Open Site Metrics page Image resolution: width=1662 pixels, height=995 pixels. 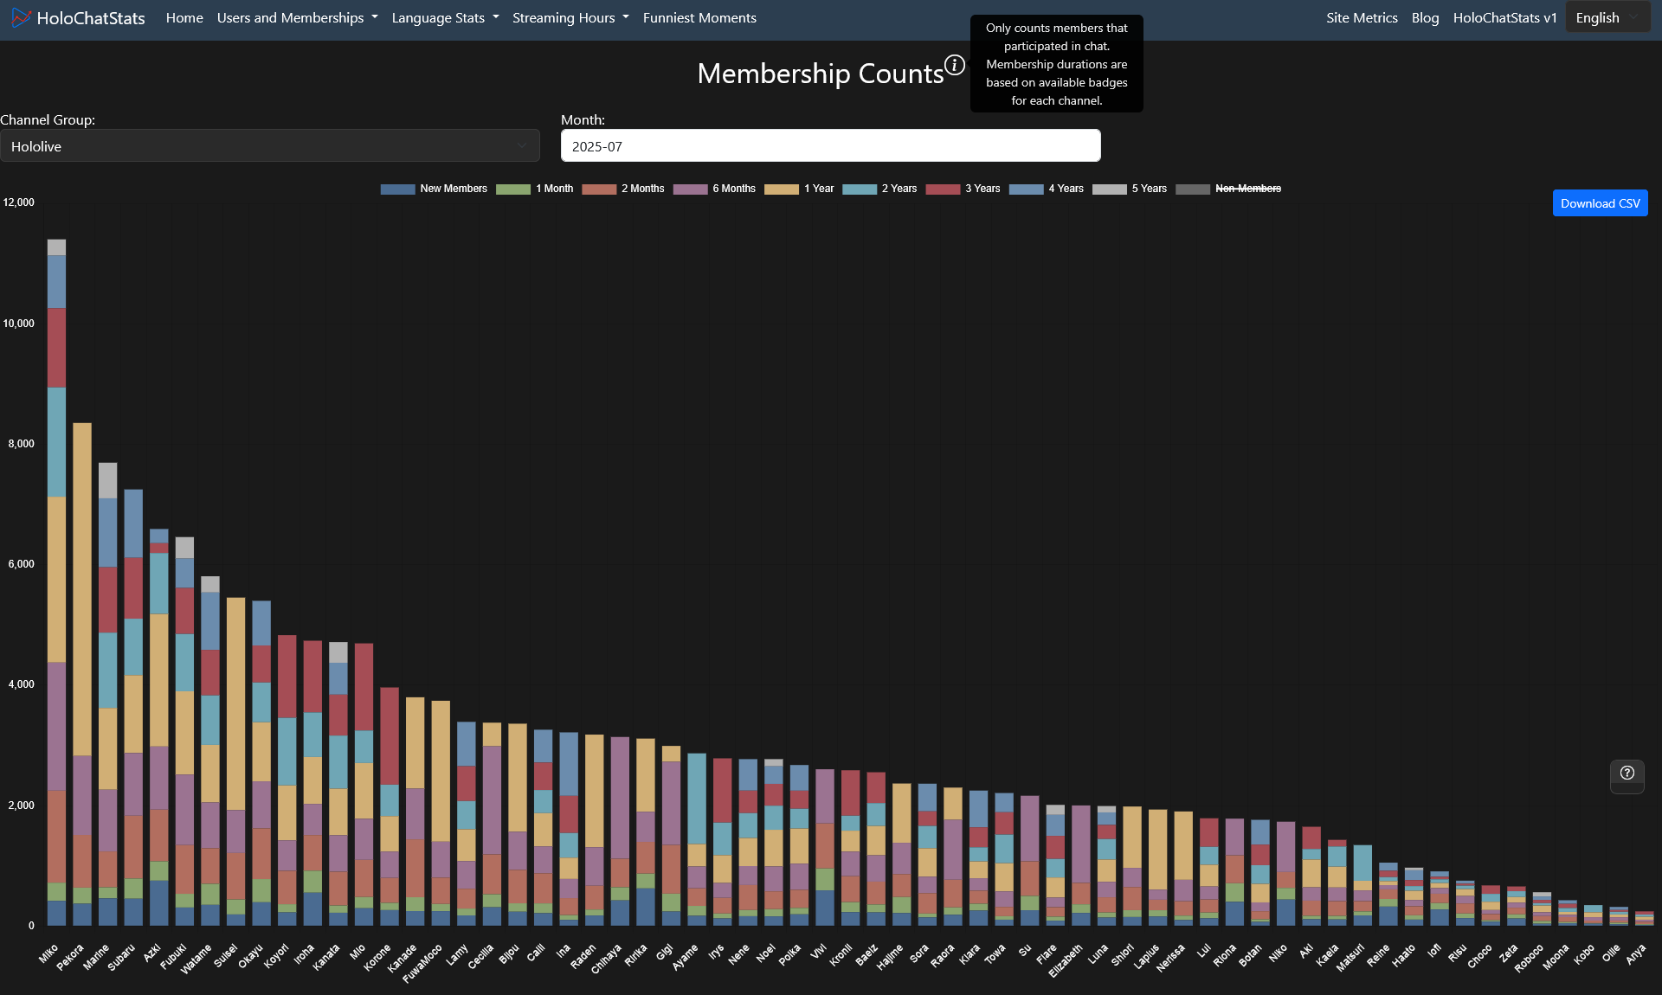click(1362, 17)
